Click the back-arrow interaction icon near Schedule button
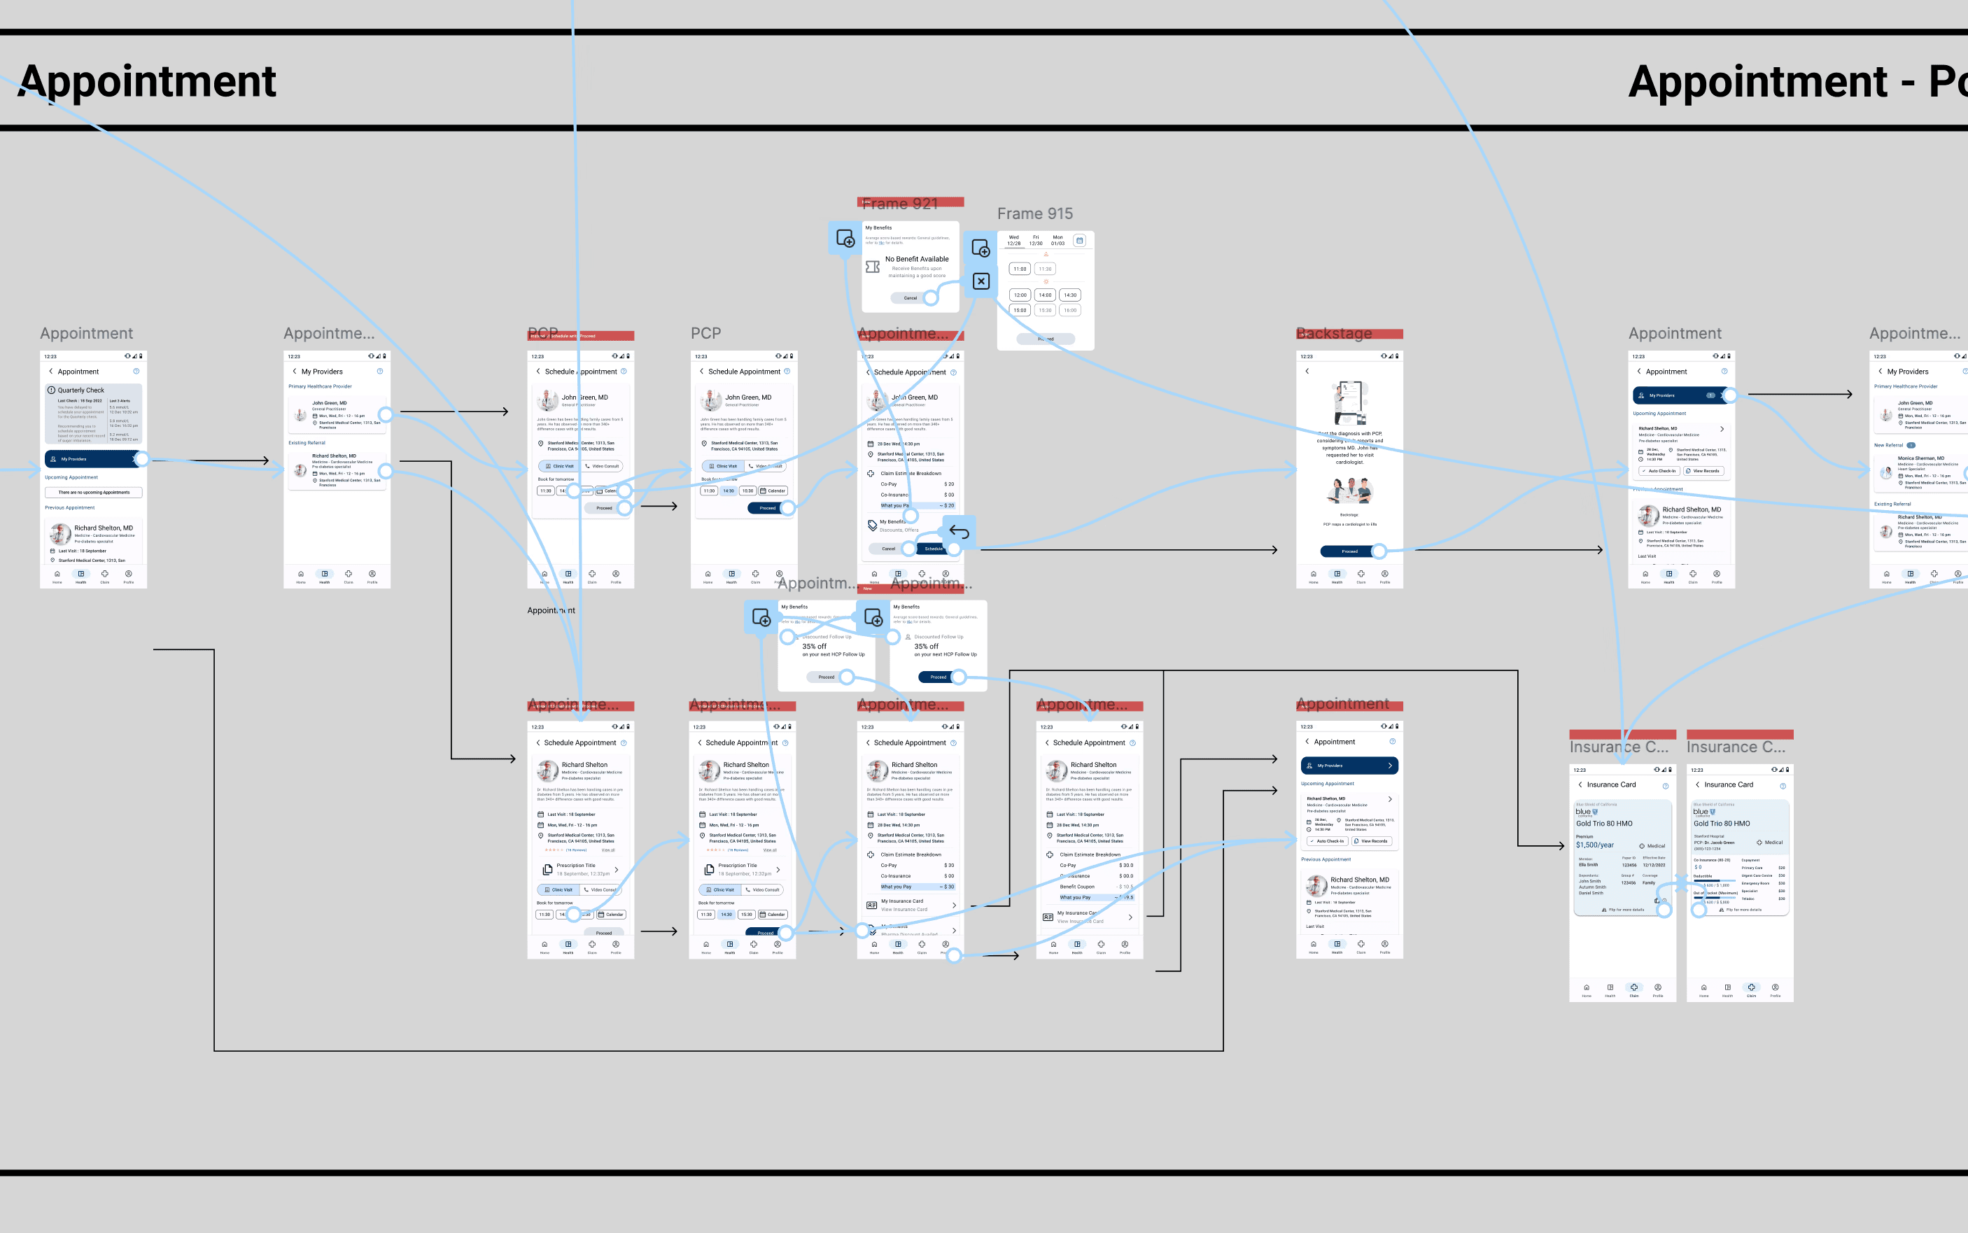 pyautogui.click(x=959, y=532)
